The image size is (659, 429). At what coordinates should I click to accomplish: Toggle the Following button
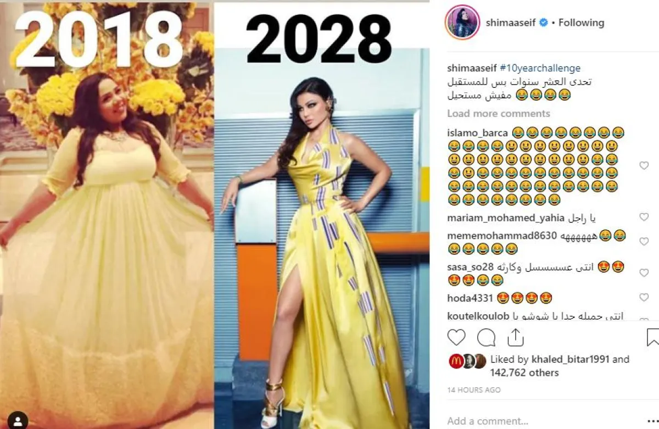(581, 23)
